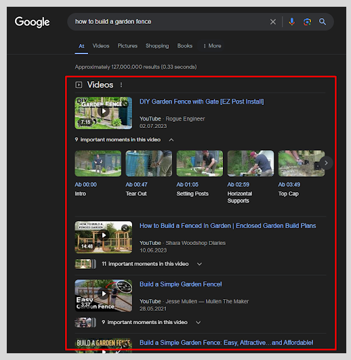The height and width of the screenshot is (360, 351).
Task: Start voice search with the microphone icon
Action: 291,22
